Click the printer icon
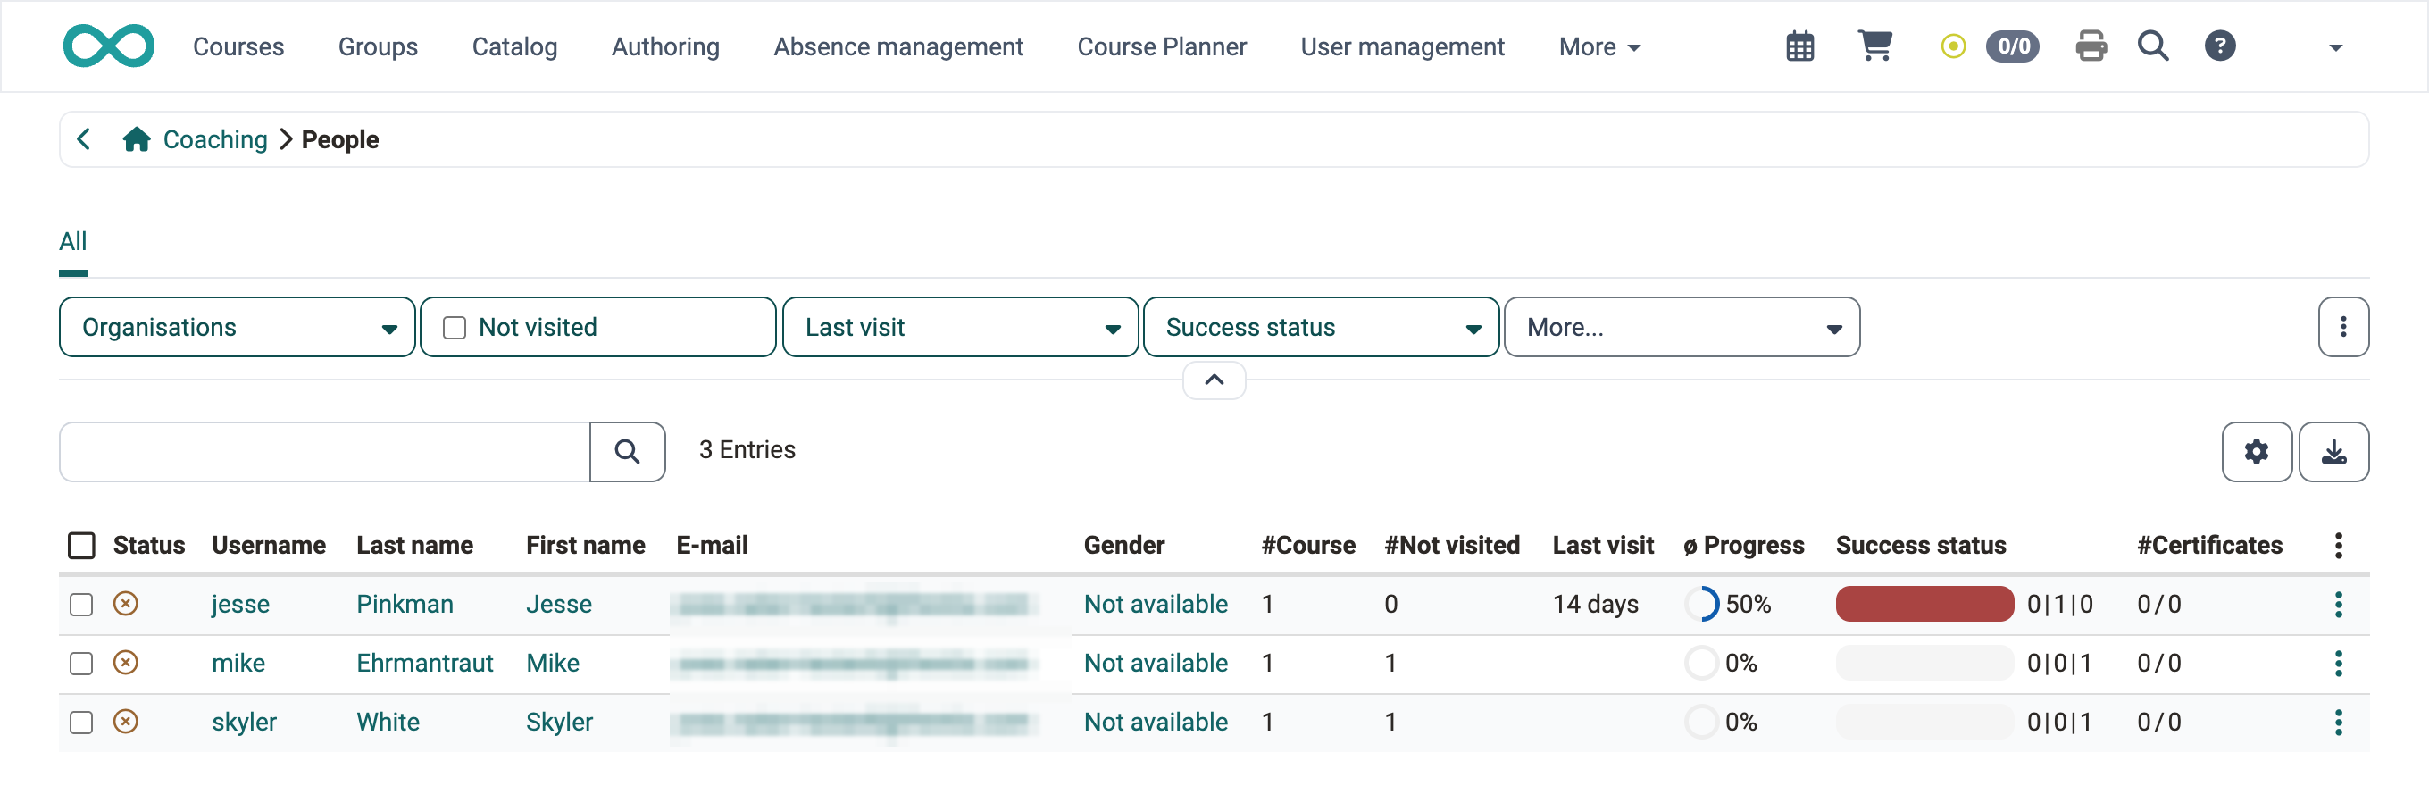This screenshot has height=786, width=2429. click(x=2091, y=46)
